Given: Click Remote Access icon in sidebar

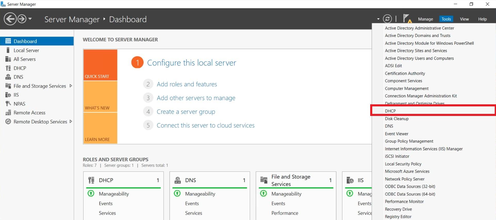Looking at the screenshot, I should tap(8, 113).
